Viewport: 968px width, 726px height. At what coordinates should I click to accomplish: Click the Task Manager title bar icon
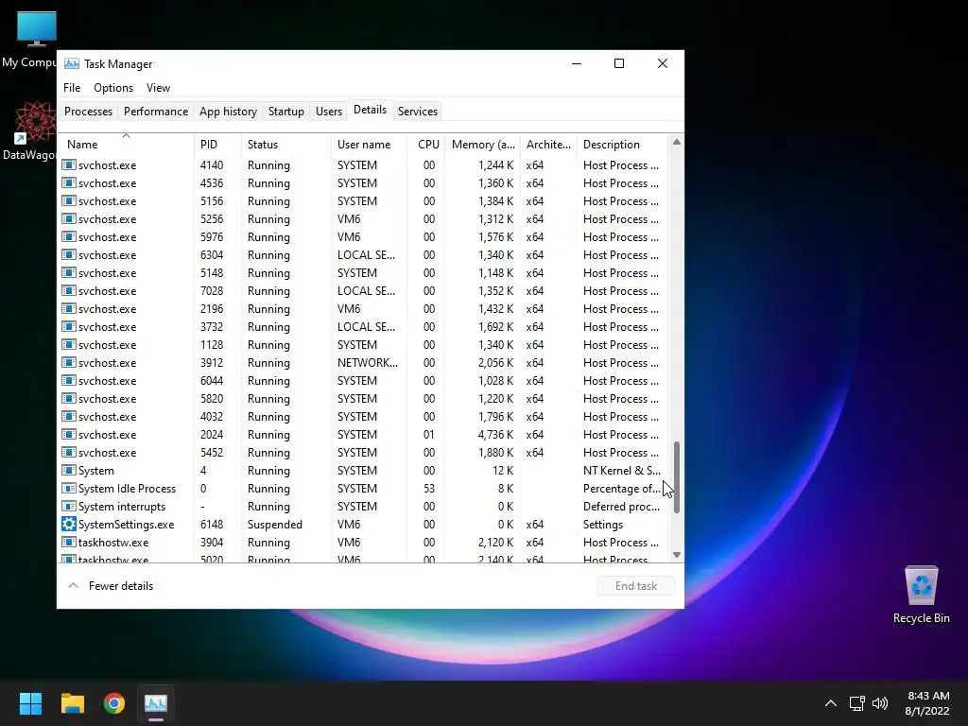72,63
